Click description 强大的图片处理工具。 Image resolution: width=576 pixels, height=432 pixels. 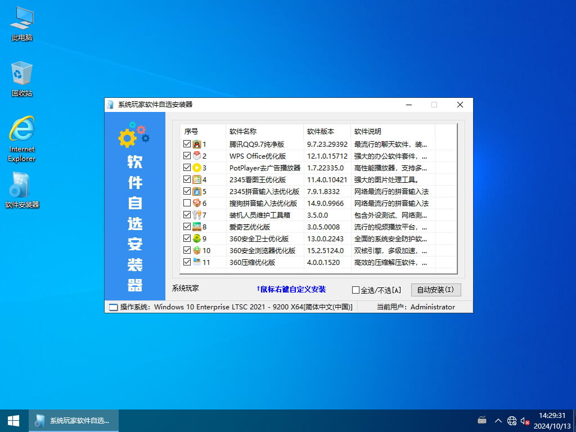386,179
